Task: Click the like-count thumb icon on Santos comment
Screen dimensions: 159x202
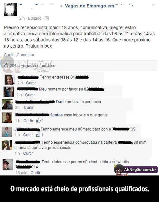Action: click(x=38, y=120)
